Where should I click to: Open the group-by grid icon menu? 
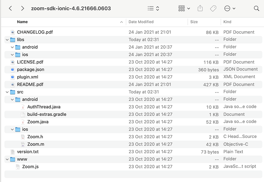coord(184,8)
